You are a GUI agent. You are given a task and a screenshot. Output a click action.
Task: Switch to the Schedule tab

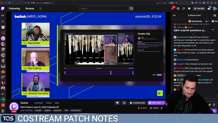coord(38,103)
